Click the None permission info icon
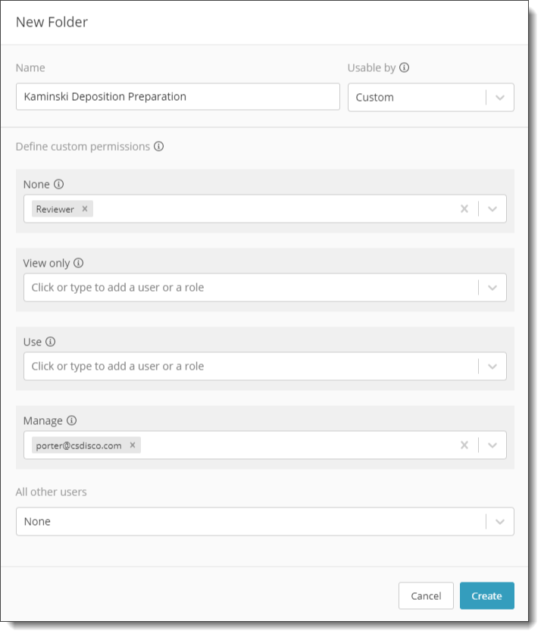 coord(59,186)
